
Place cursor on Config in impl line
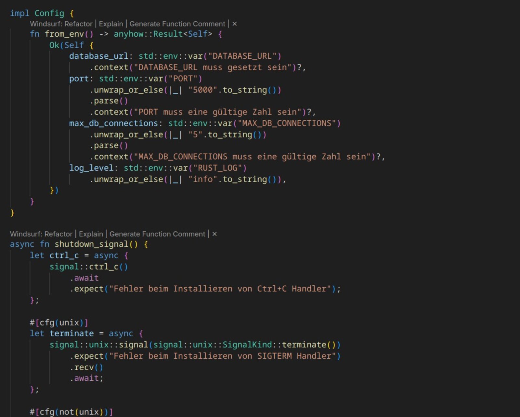(49, 13)
